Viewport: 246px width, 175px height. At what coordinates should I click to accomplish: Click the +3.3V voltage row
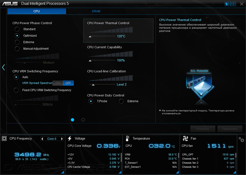(x=93, y=163)
